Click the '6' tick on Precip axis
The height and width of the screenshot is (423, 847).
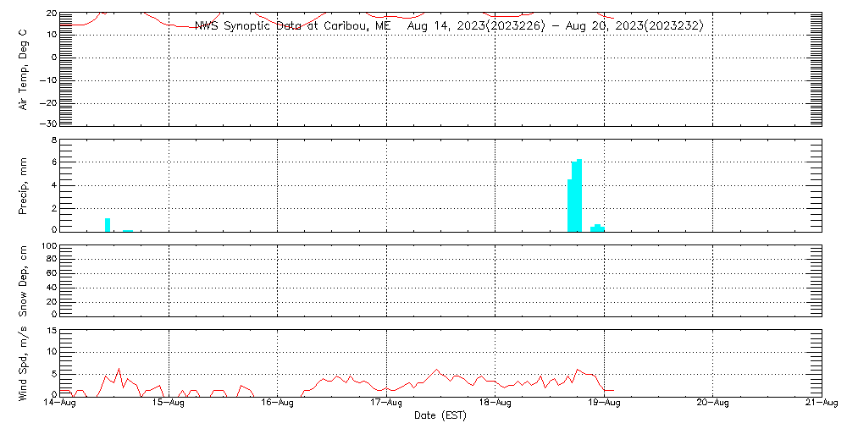54,162
